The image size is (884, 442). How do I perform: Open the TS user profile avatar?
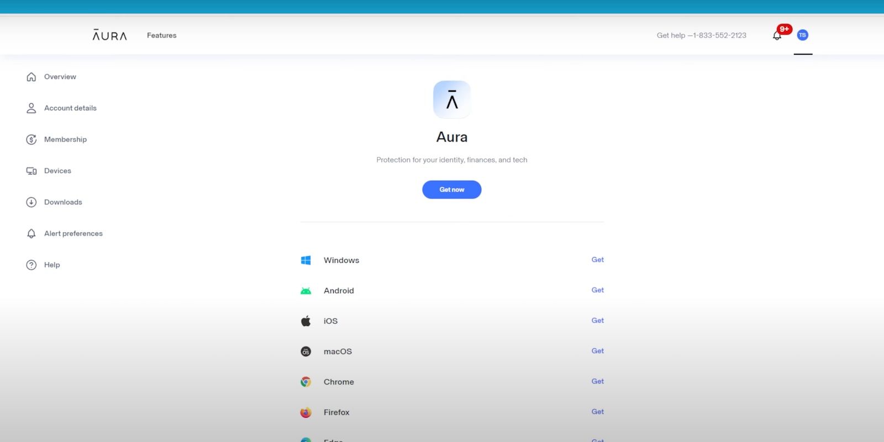[x=803, y=35]
